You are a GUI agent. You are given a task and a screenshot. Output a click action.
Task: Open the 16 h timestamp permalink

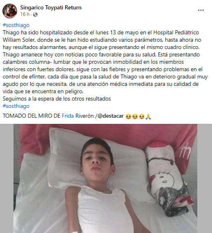(x=25, y=14)
